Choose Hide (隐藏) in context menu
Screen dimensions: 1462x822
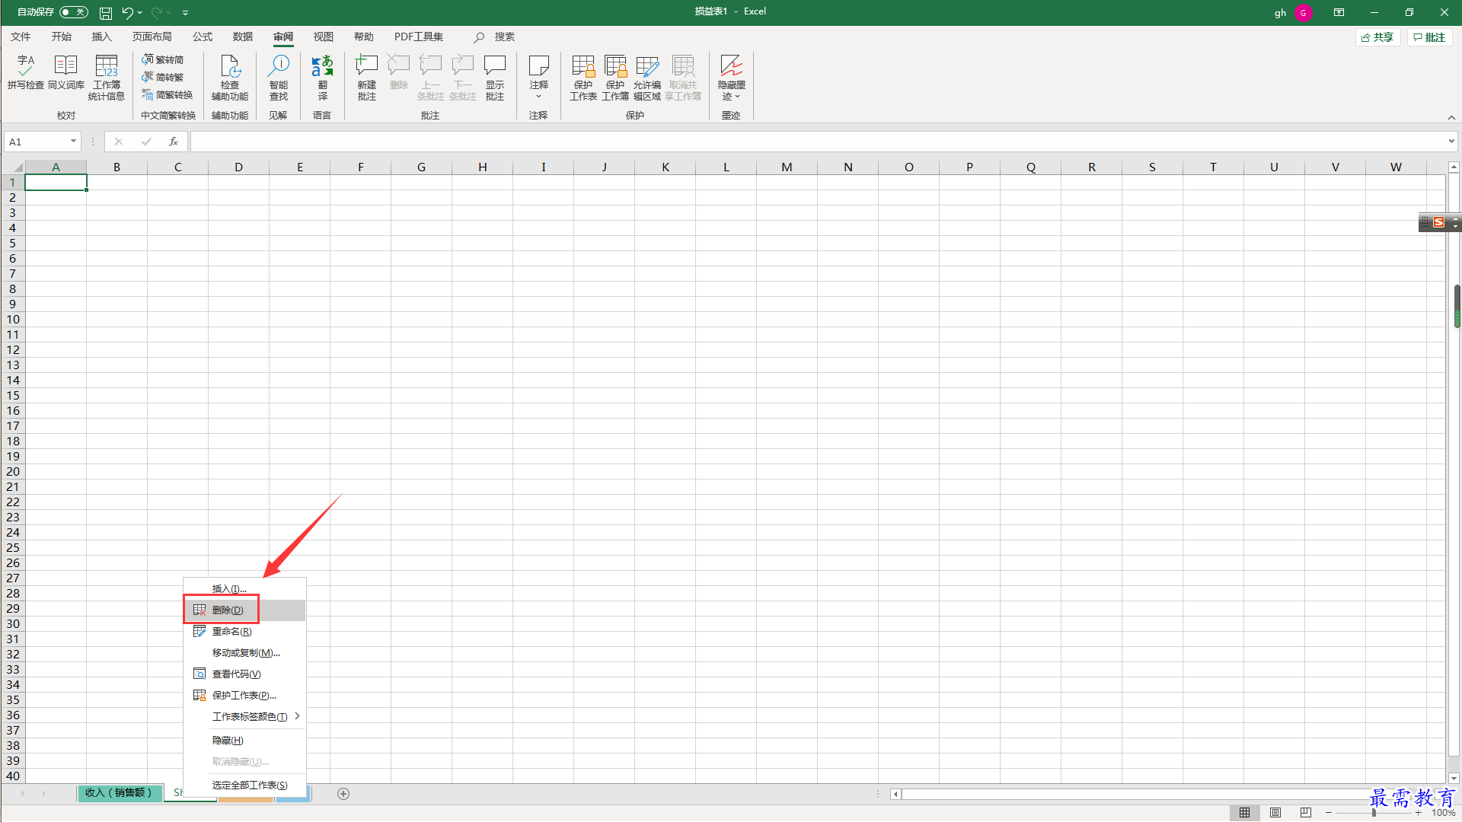pos(244,740)
